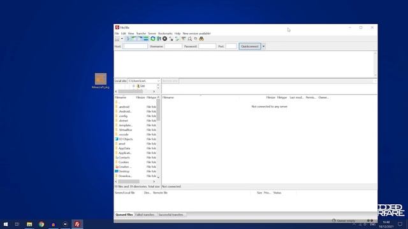The image size is (408, 229).
Task: Open directory listing filters icon
Action: (x=184, y=39)
